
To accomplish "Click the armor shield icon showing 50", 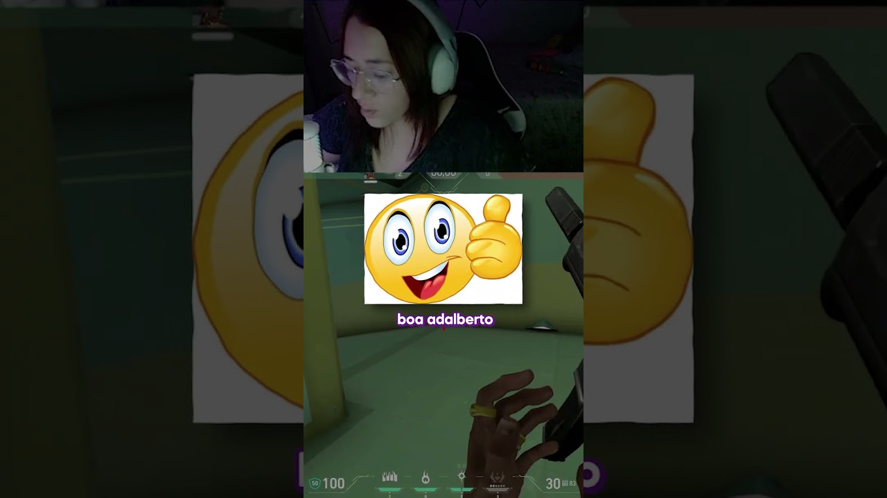I will [315, 483].
